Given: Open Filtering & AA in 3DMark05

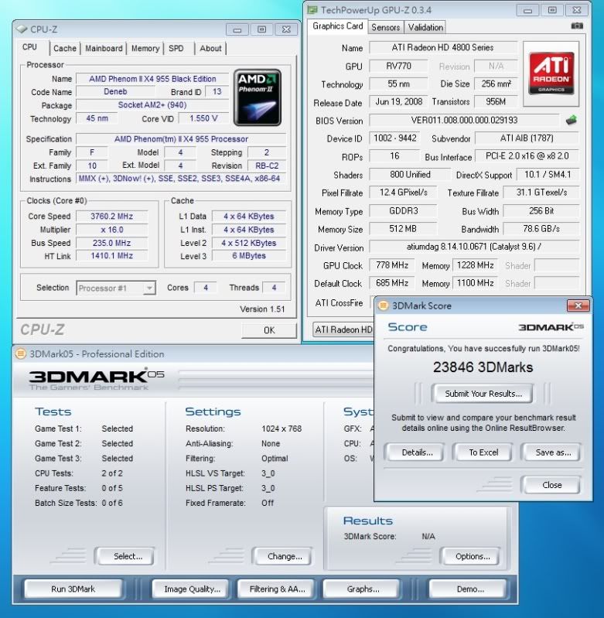Looking at the screenshot, I should 277,589.
